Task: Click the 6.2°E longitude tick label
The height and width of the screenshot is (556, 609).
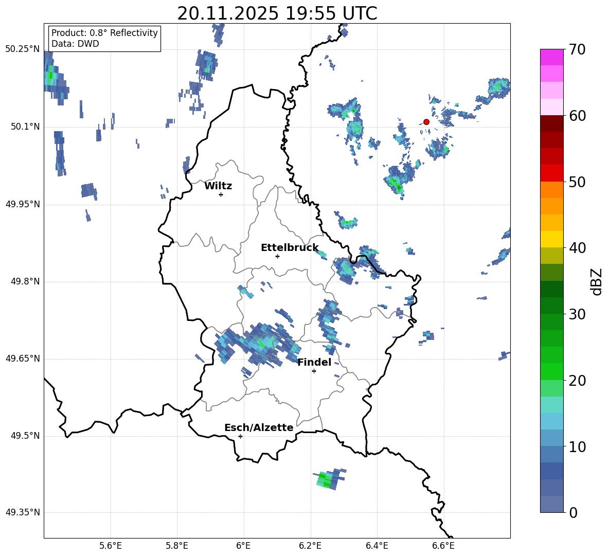Action: point(310,546)
